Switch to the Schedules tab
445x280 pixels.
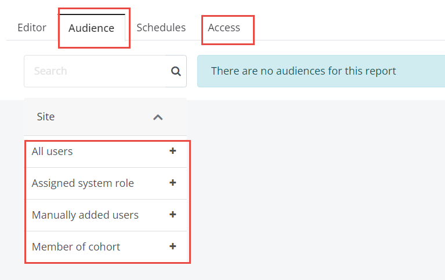click(x=161, y=28)
